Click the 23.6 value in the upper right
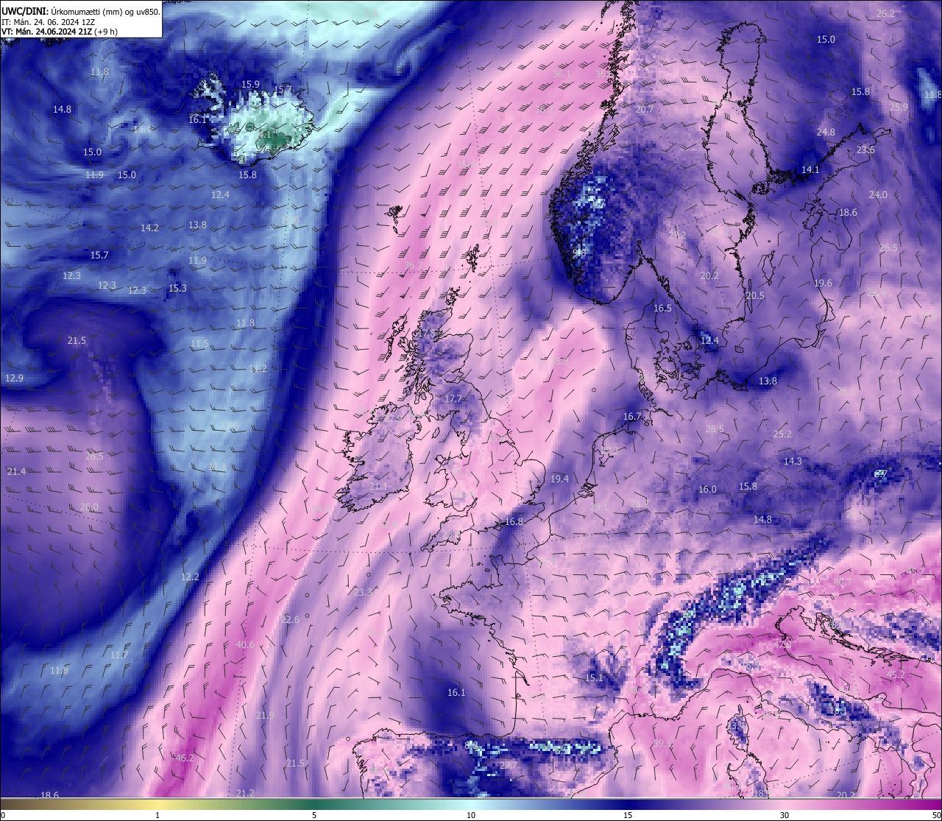This screenshot has height=821, width=942. pos(865,150)
